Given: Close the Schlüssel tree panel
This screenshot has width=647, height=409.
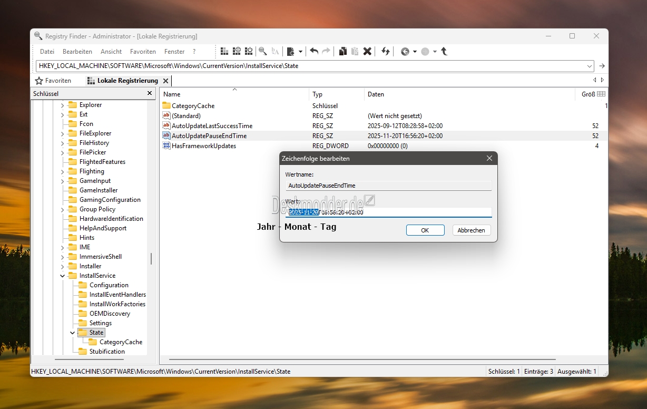Looking at the screenshot, I should coord(150,93).
